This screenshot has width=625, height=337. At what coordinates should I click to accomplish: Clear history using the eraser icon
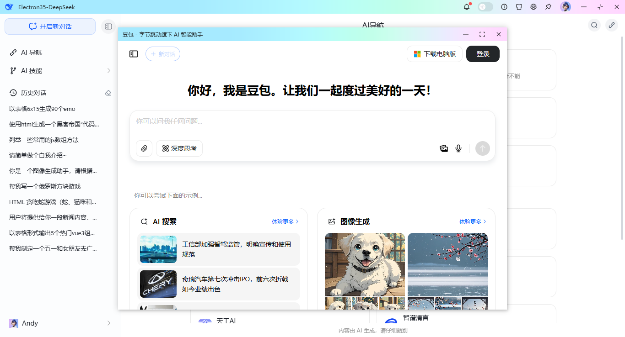108,93
